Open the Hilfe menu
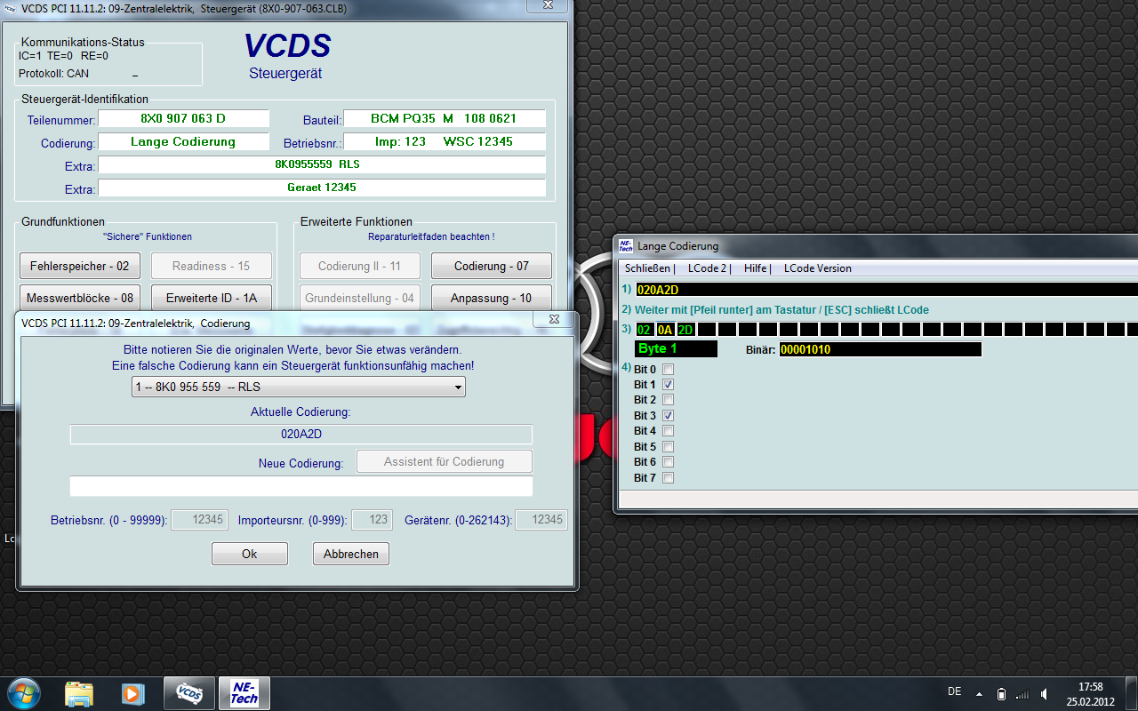The height and width of the screenshot is (711, 1138). [x=756, y=268]
